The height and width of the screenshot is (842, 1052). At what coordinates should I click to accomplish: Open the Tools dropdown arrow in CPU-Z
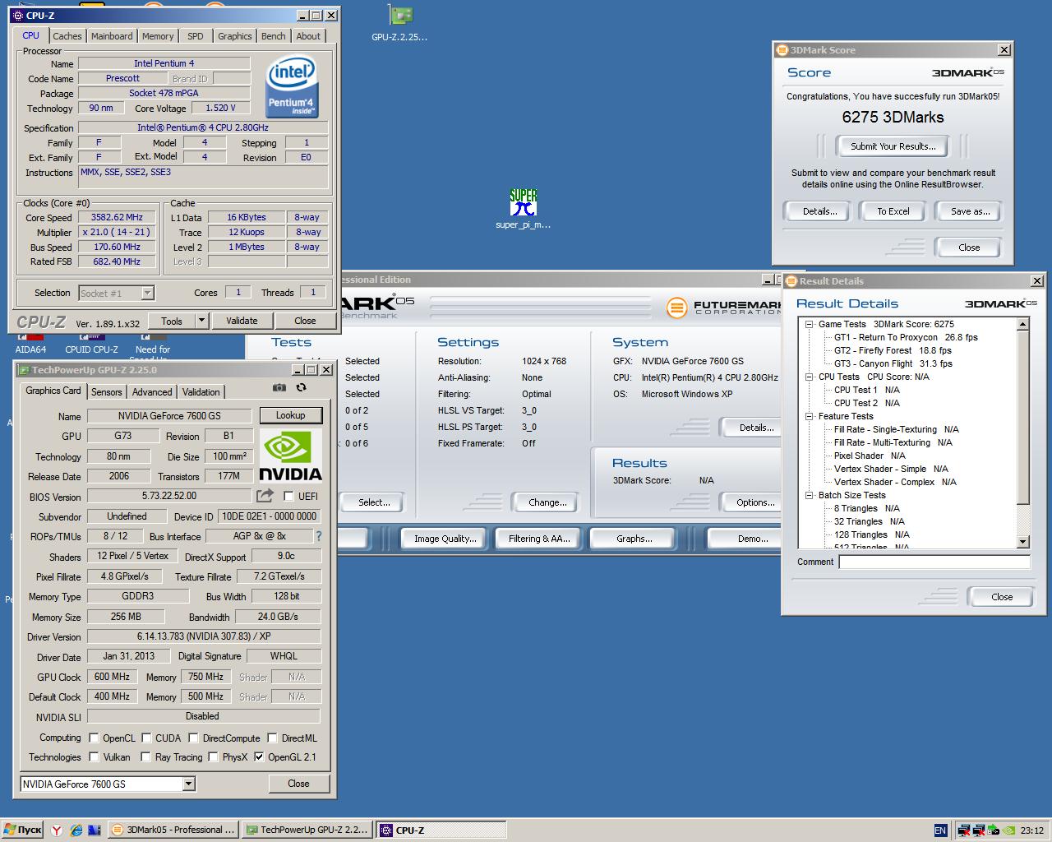coord(201,321)
